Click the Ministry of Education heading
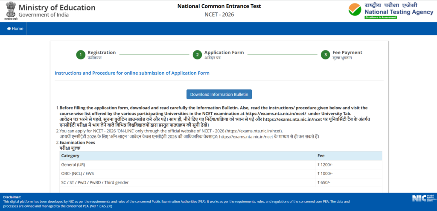The image size is (437, 211). (57, 8)
